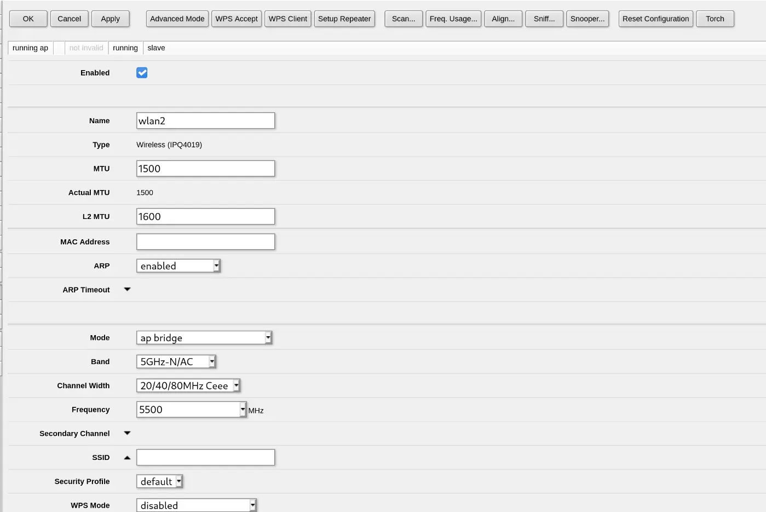
Task: Open the ARP dropdown
Action: click(178, 266)
